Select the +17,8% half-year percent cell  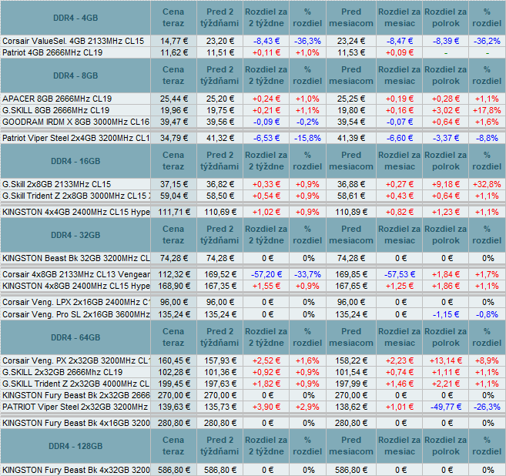point(487,110)
